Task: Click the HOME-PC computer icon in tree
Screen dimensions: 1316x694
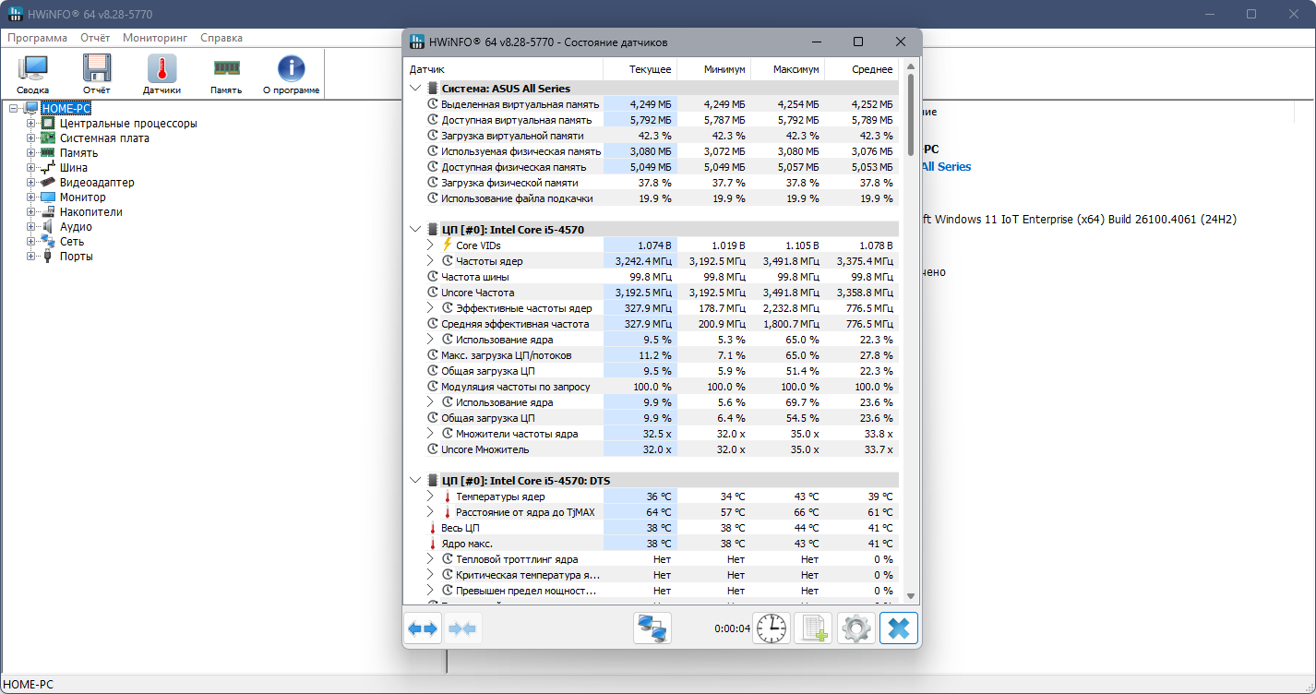Action: click(31, 109)
